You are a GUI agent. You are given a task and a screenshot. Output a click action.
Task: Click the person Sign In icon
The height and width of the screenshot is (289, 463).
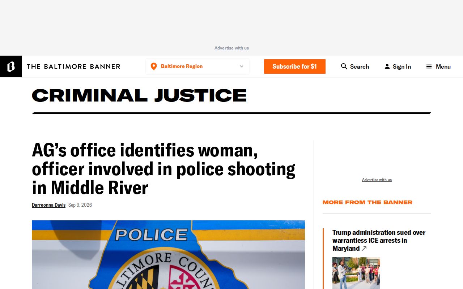[x=387, y=66]
